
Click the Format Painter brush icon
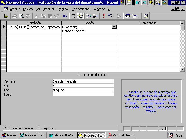click(57, 16)
